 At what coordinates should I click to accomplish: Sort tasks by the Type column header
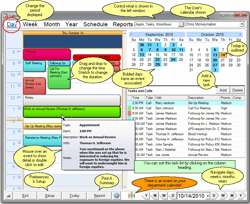[x=150, y=98]
